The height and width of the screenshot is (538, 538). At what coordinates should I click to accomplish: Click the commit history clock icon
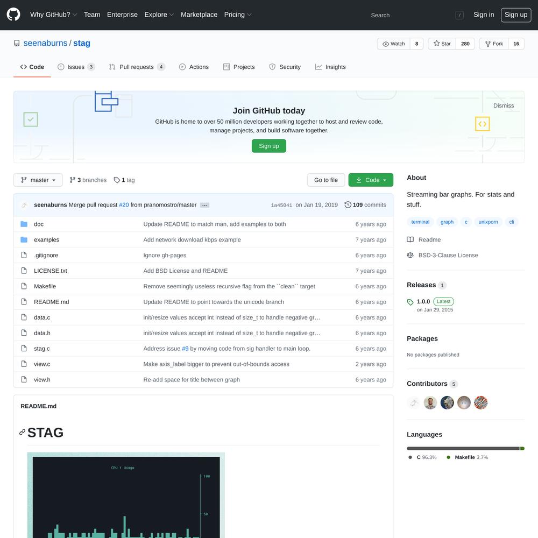point(348,204)
